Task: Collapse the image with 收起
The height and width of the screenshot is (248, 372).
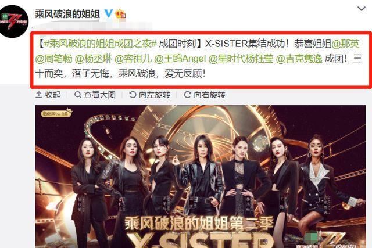Action: (x=48, y=95)
